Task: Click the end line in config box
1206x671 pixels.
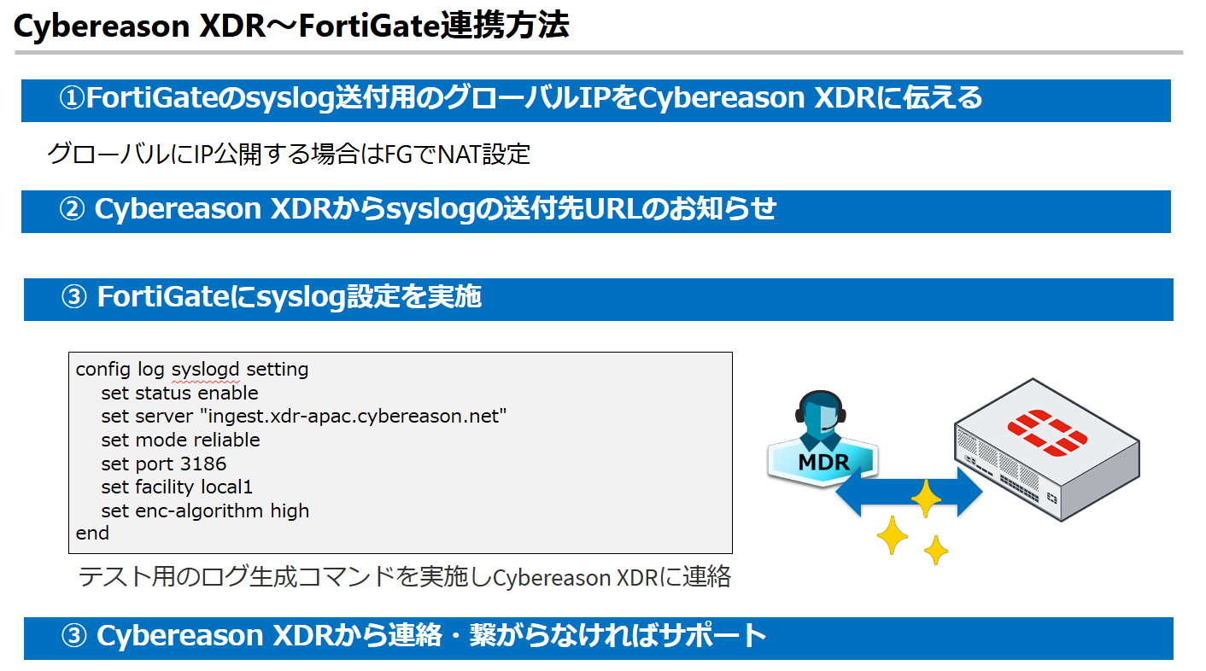Action: 92,534
